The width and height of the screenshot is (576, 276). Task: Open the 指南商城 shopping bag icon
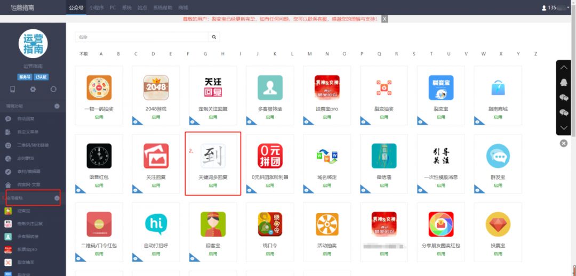click(498, 88)
